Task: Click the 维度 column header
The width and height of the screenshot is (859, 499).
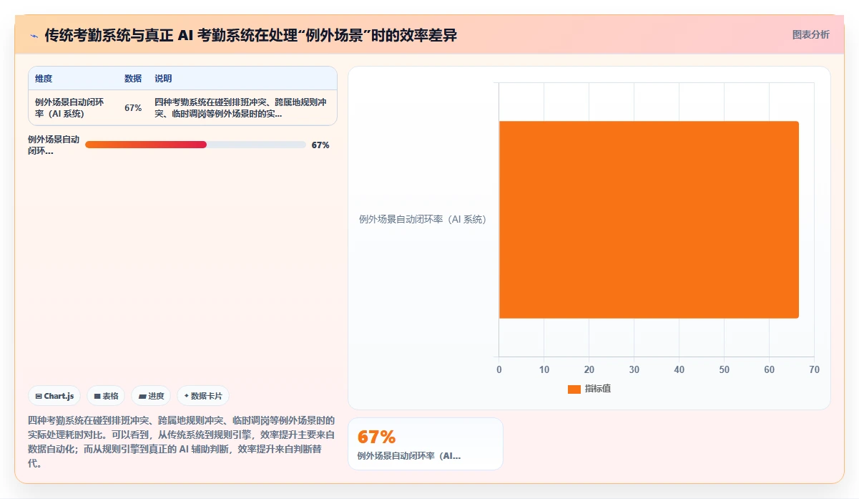Action: (x=44, y=79)
